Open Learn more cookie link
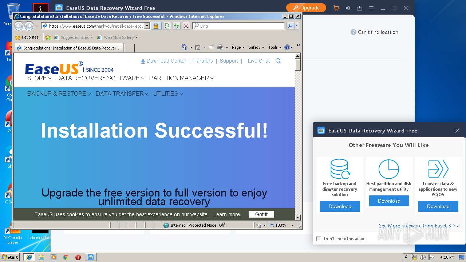Viewport: 466px width, 262px height. click(x=226, y=214)
